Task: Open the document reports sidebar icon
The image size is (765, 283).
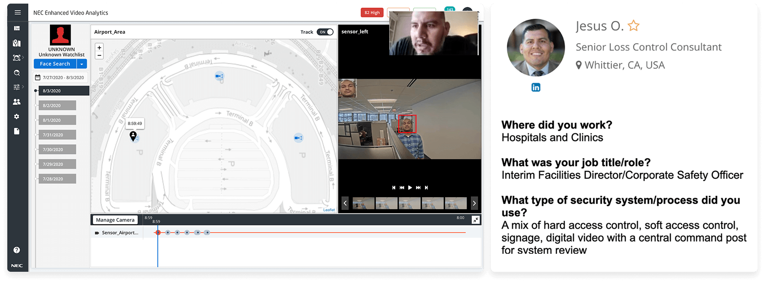Action: (17, 131)
